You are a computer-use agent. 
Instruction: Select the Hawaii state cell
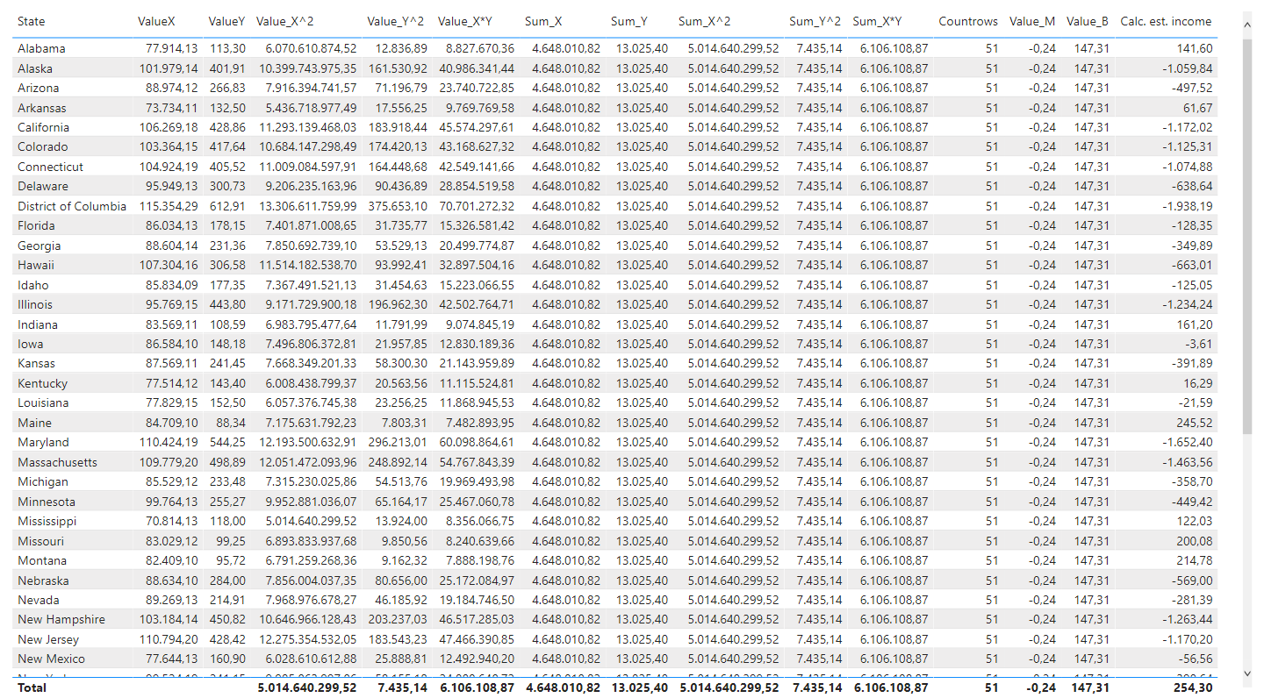(x=36, y=265)
